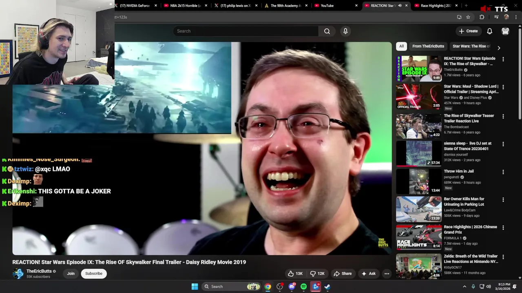Open the YouTube account avatar menu

[505, 31]
